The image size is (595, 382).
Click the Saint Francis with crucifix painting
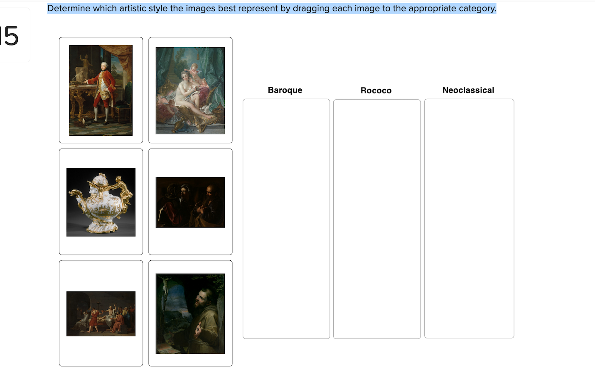click(190, 313)
